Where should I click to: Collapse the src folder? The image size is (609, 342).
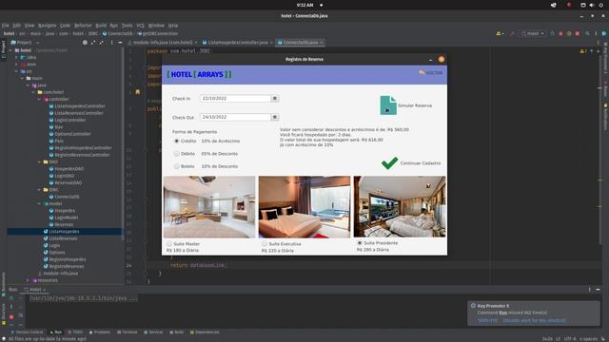[16, 71]
